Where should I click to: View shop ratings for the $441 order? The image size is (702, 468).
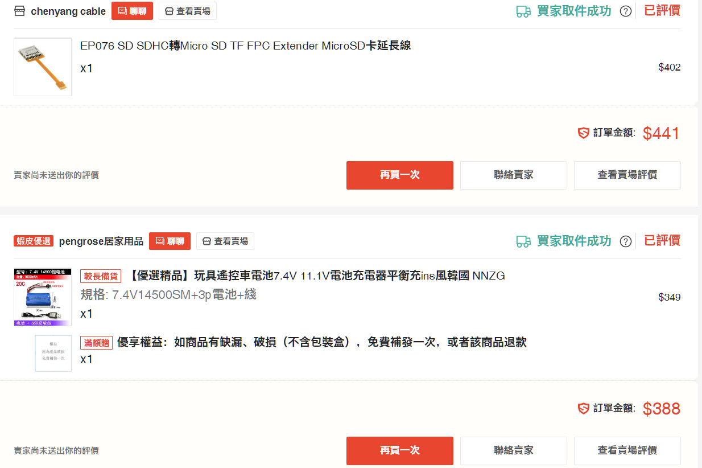(x=627, y=175)
